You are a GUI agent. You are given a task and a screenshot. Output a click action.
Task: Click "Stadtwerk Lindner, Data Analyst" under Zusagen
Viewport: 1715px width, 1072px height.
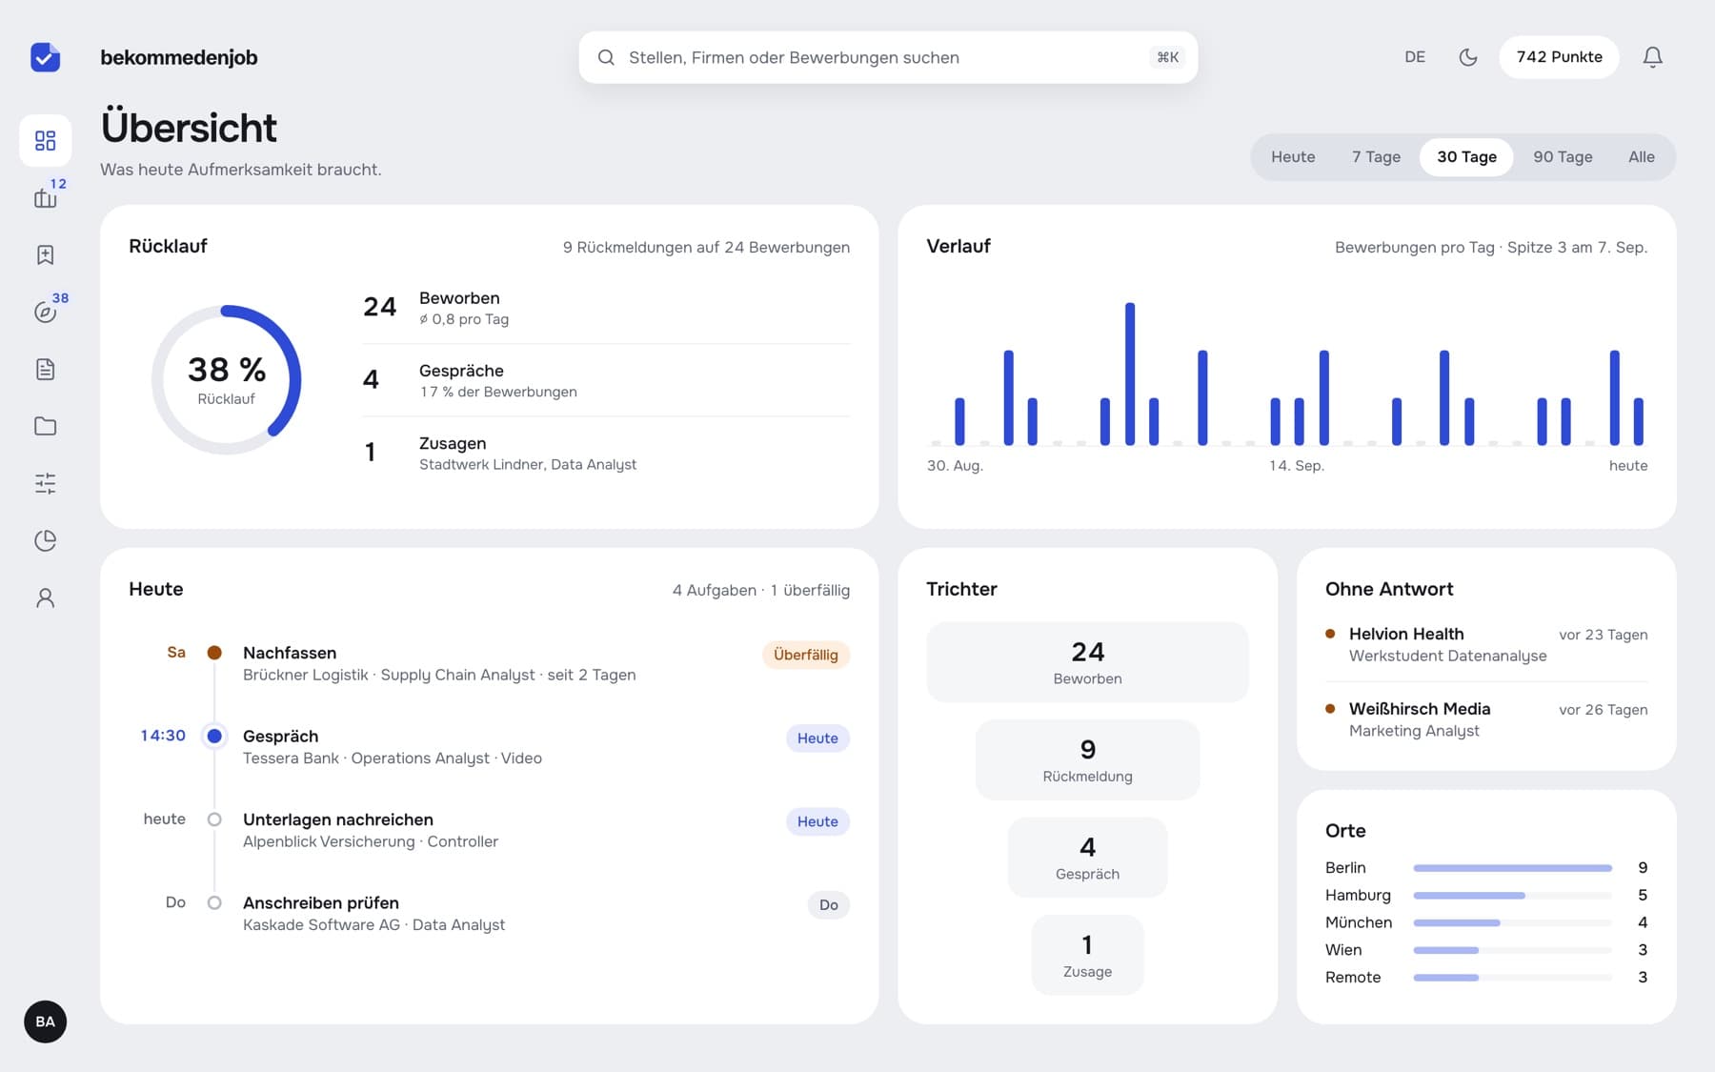(528, 465)
